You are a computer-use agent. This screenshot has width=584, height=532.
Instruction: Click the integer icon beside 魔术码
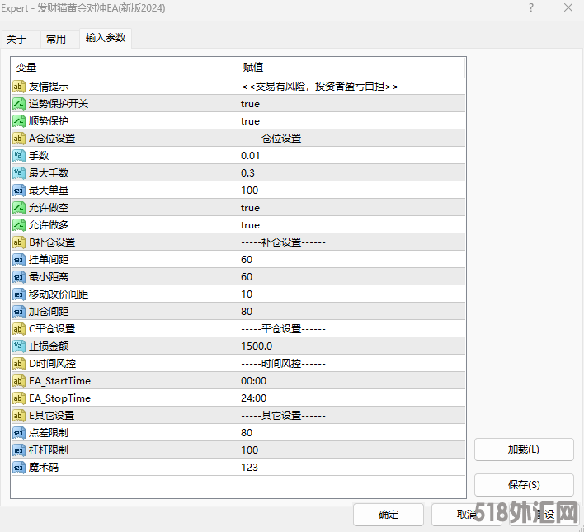point(19,468)
